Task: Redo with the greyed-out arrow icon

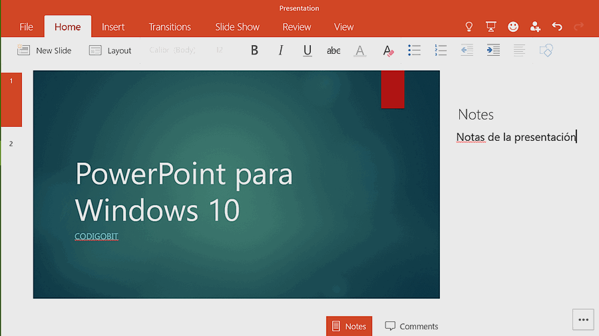Action: [x=579, y=27]
